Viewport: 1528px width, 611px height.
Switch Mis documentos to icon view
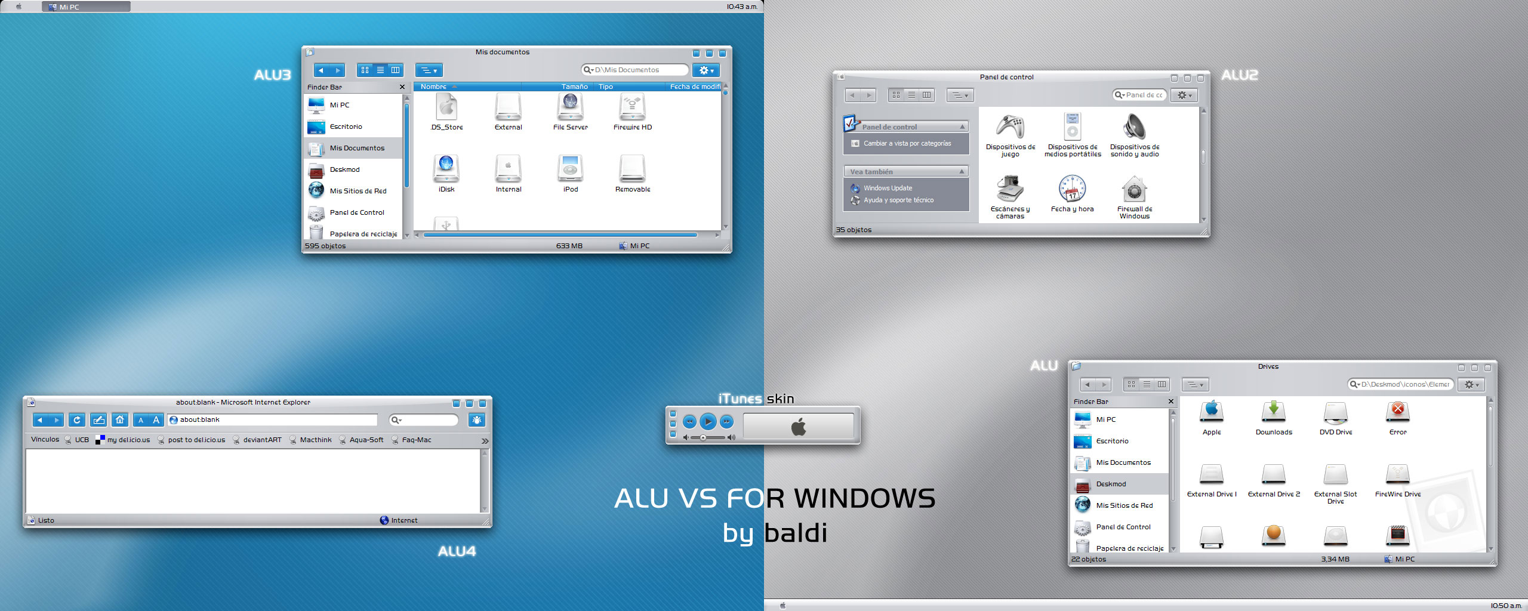pyautogui.click(x=365, y=70)
